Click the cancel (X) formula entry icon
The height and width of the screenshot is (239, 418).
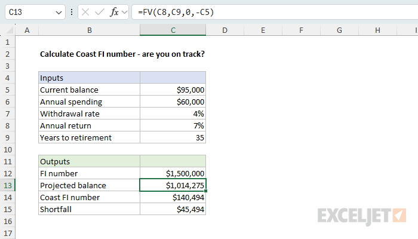85,12
